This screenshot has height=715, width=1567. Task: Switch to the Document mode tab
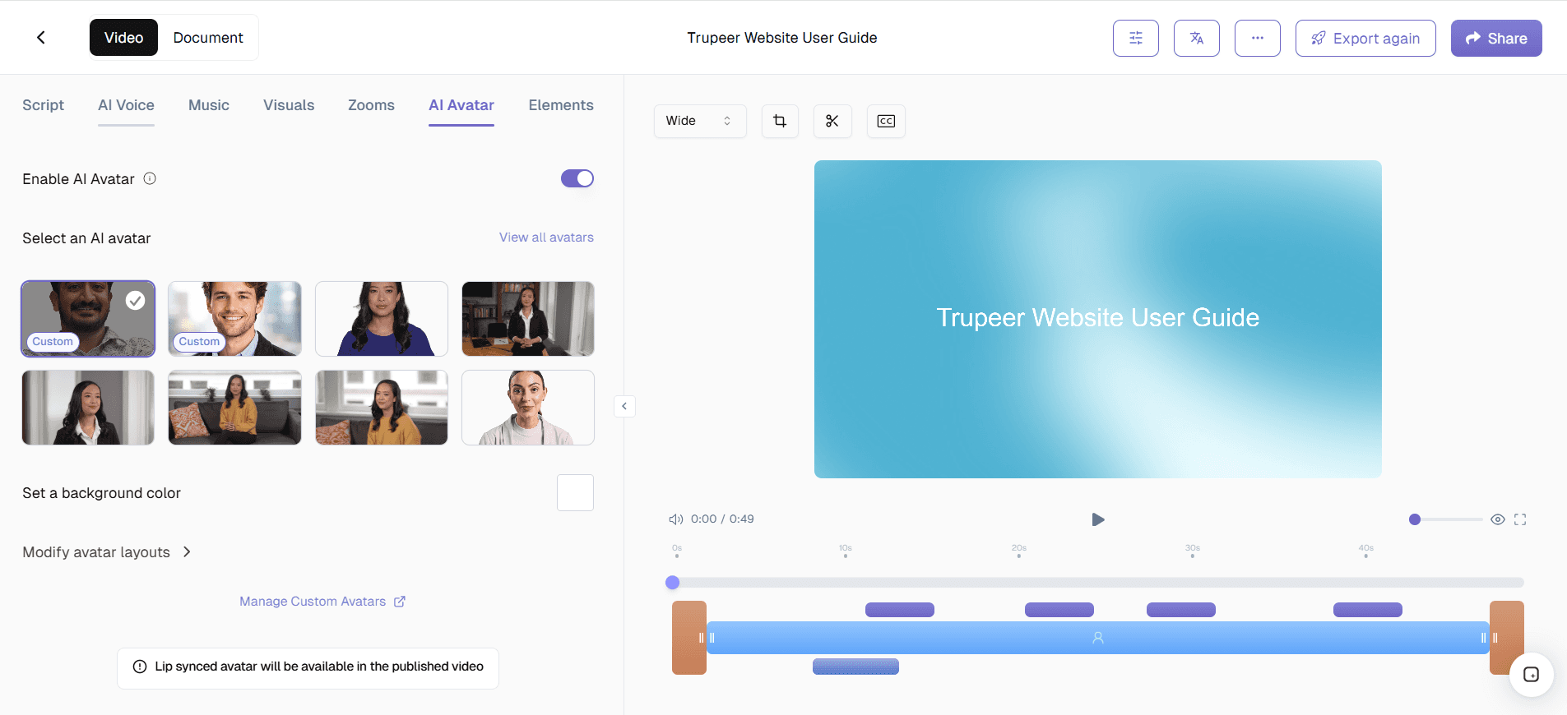point(208,38)
